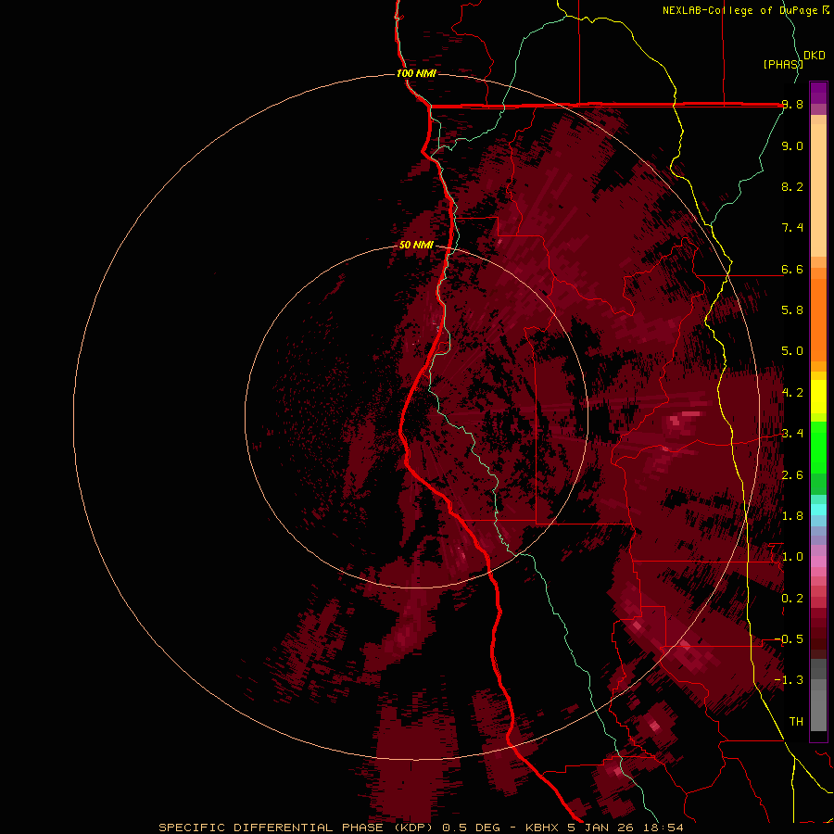The height and width of the screenshot is (834, 834).
Task: Pick the orange segment of the color bar
Action: tap(818, 319)
